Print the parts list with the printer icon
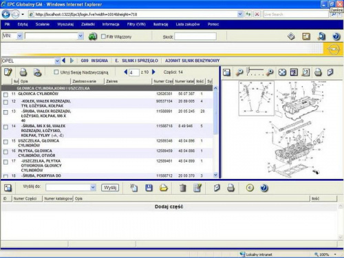344x258 pixels. click(x=23, y=72)
